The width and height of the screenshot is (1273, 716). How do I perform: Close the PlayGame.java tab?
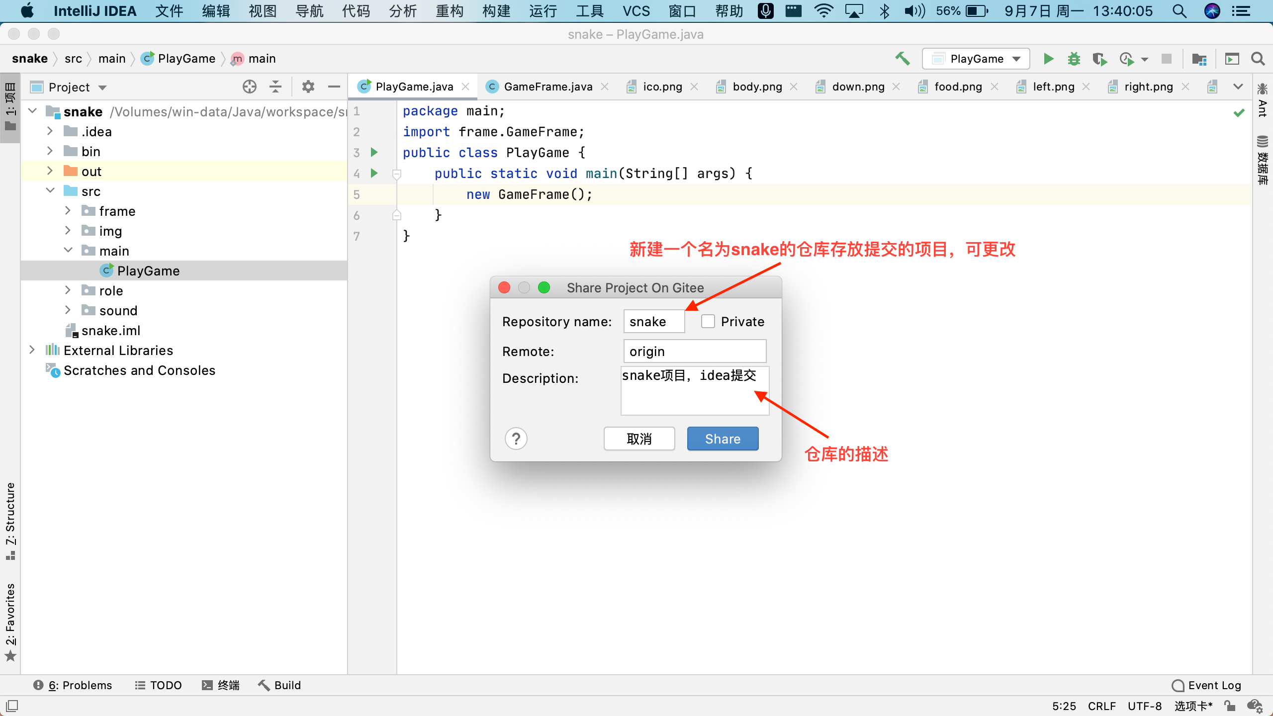click(465, 87)
